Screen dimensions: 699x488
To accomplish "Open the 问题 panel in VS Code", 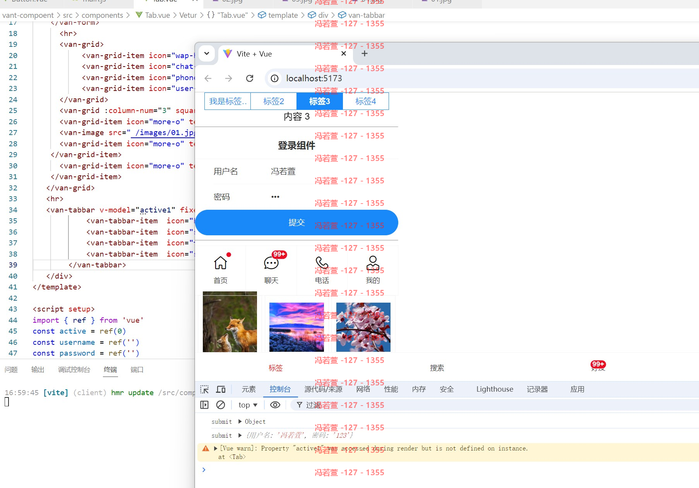I will [x=11, y=370].
